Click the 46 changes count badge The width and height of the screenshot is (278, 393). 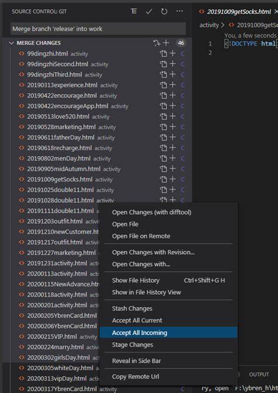181,43
